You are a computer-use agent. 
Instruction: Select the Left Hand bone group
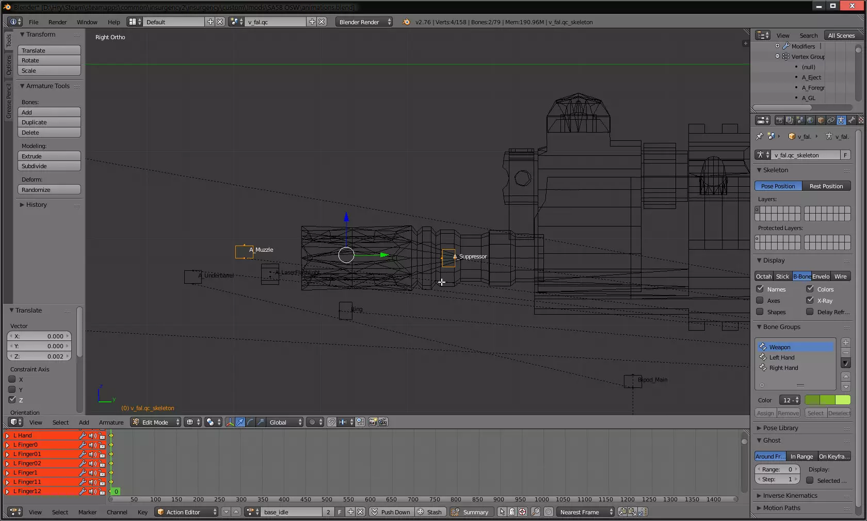[x=782, y=357]
